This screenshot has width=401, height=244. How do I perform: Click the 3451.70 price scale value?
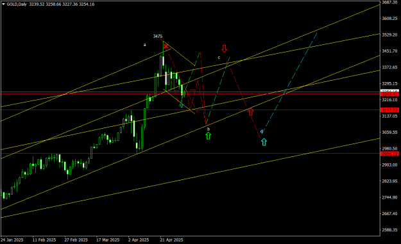[389, 51]
